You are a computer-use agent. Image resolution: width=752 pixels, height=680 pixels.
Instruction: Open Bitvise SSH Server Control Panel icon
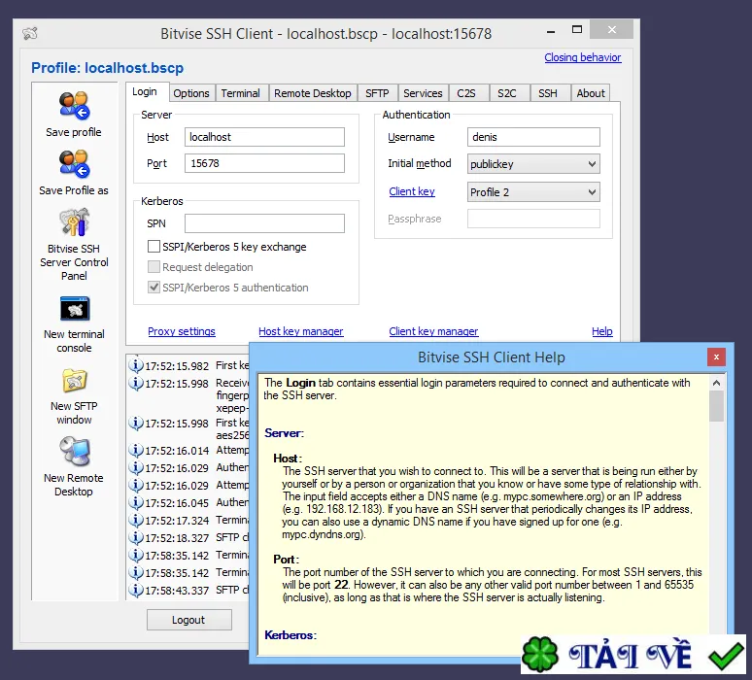click(x=75, y=222)
